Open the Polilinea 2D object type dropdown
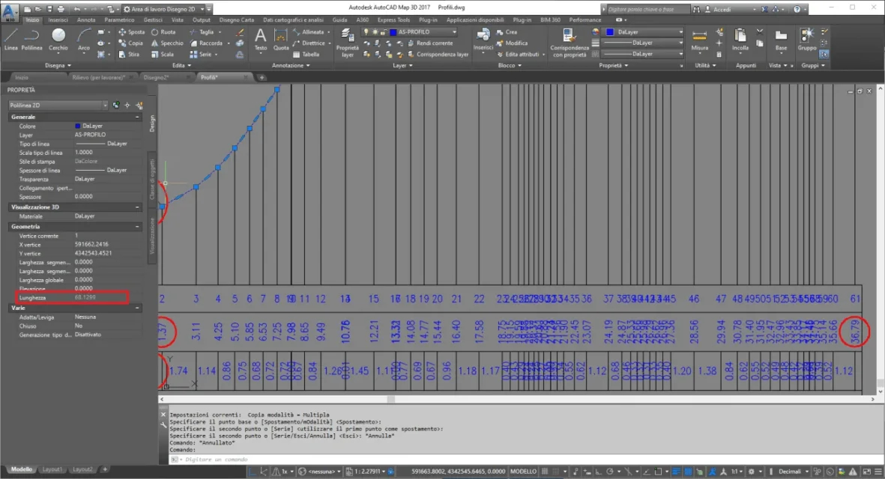The image size is (885, 479). tap(58, 106)
